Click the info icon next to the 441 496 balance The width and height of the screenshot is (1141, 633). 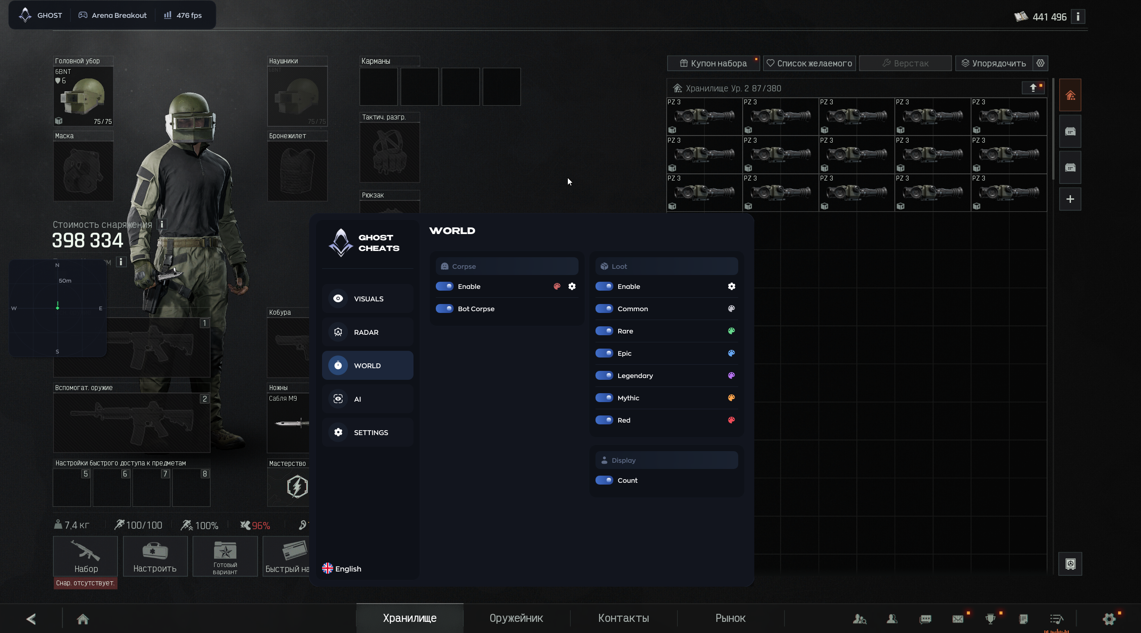point(1078,16)
